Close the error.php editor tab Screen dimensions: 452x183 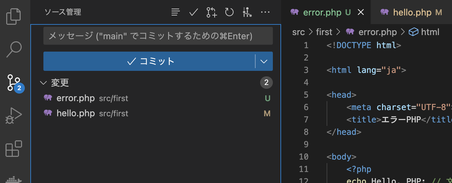(361, 13)
